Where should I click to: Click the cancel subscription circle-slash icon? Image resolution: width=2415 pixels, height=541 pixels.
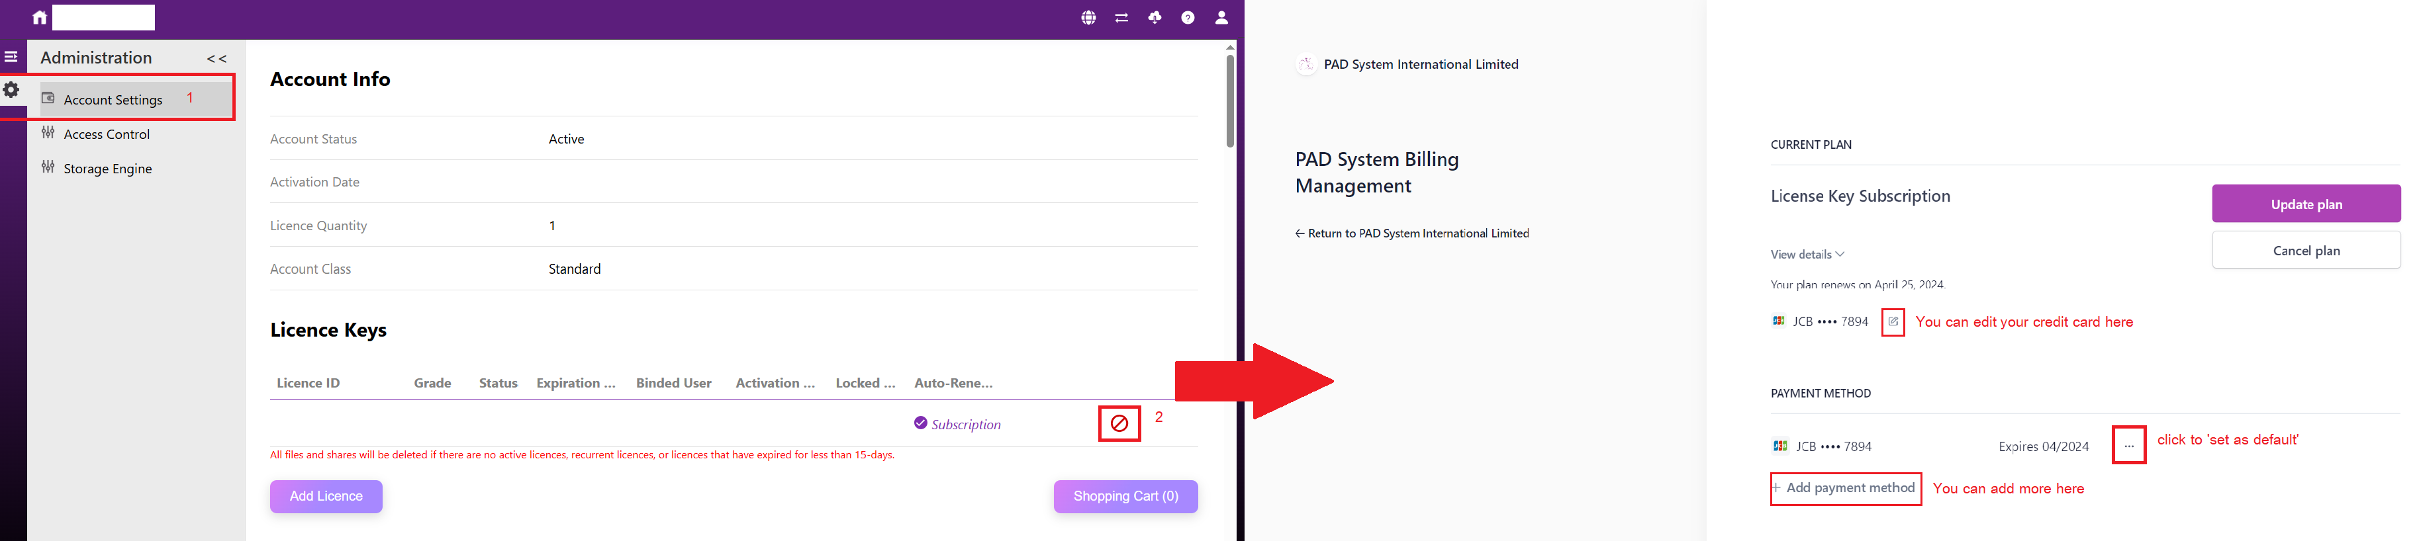pyautogui.click(x=1119, y=424)
